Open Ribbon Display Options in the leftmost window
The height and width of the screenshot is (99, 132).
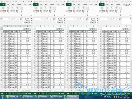click(23, 2)
